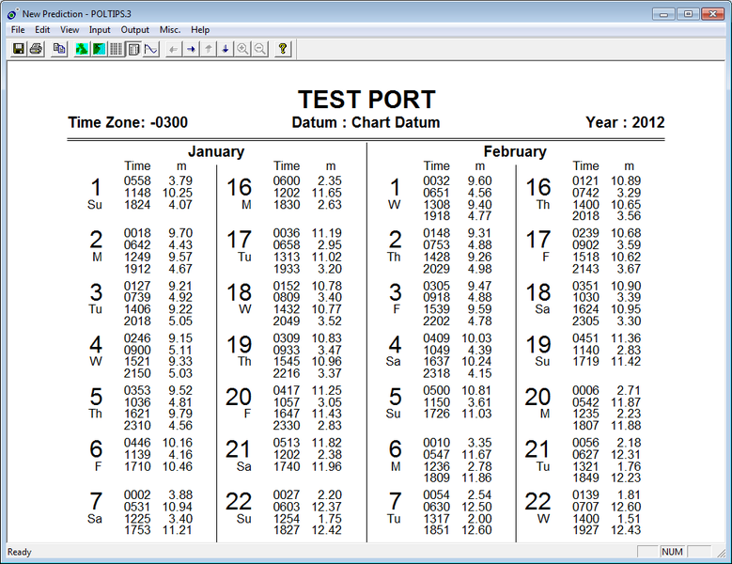Image resolution: width=732 pixels, height=564 pixels.
Task: Open the Edit menu
Action: pyautogui.click(x=42, y=30)
